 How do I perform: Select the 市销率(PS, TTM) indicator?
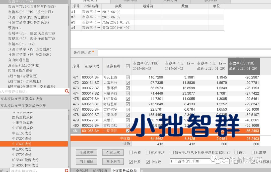click(21, 44)
